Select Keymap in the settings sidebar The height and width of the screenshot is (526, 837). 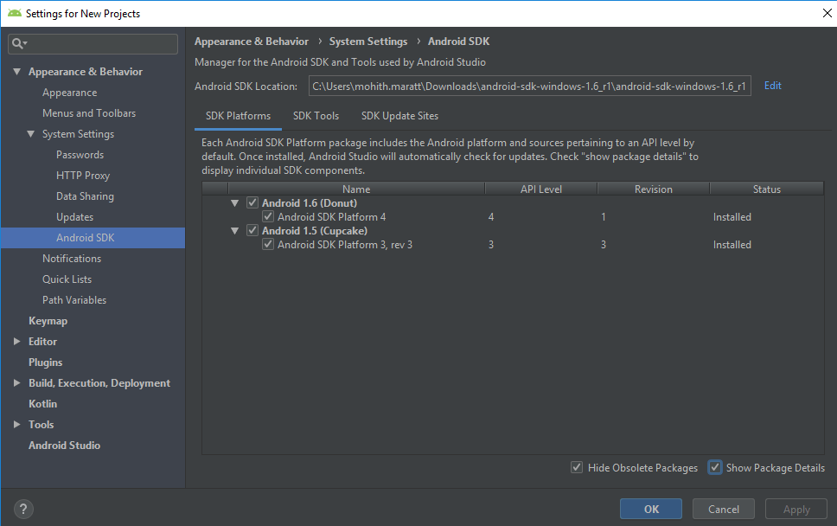(x=48, y=320)
